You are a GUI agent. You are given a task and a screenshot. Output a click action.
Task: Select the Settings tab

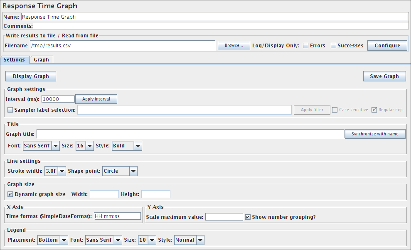pyautogui.click(x=15, y=59)
